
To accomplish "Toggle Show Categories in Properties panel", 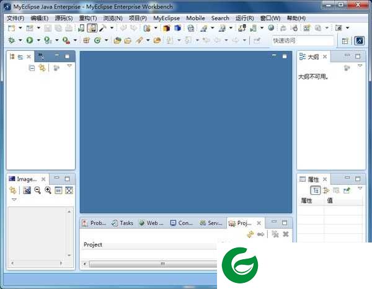I will 316,190.
